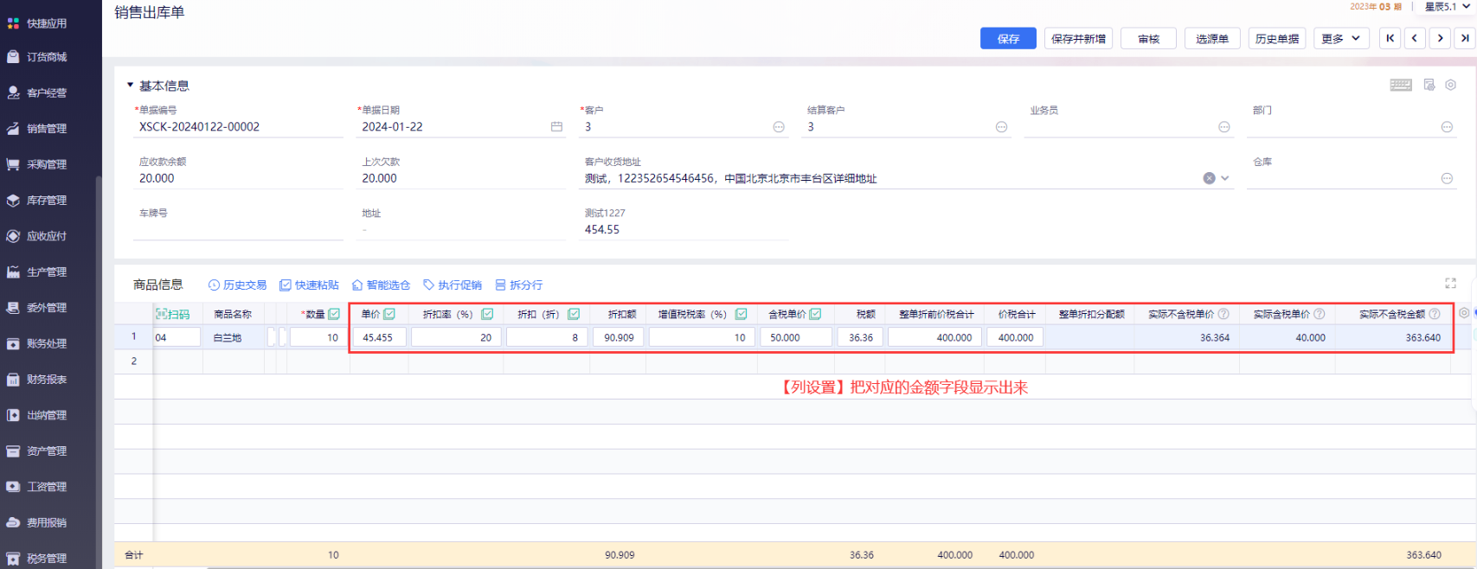Edit the 车牌号 field
The width and height of the screenshot is (1477, 569).
[238, 230]
